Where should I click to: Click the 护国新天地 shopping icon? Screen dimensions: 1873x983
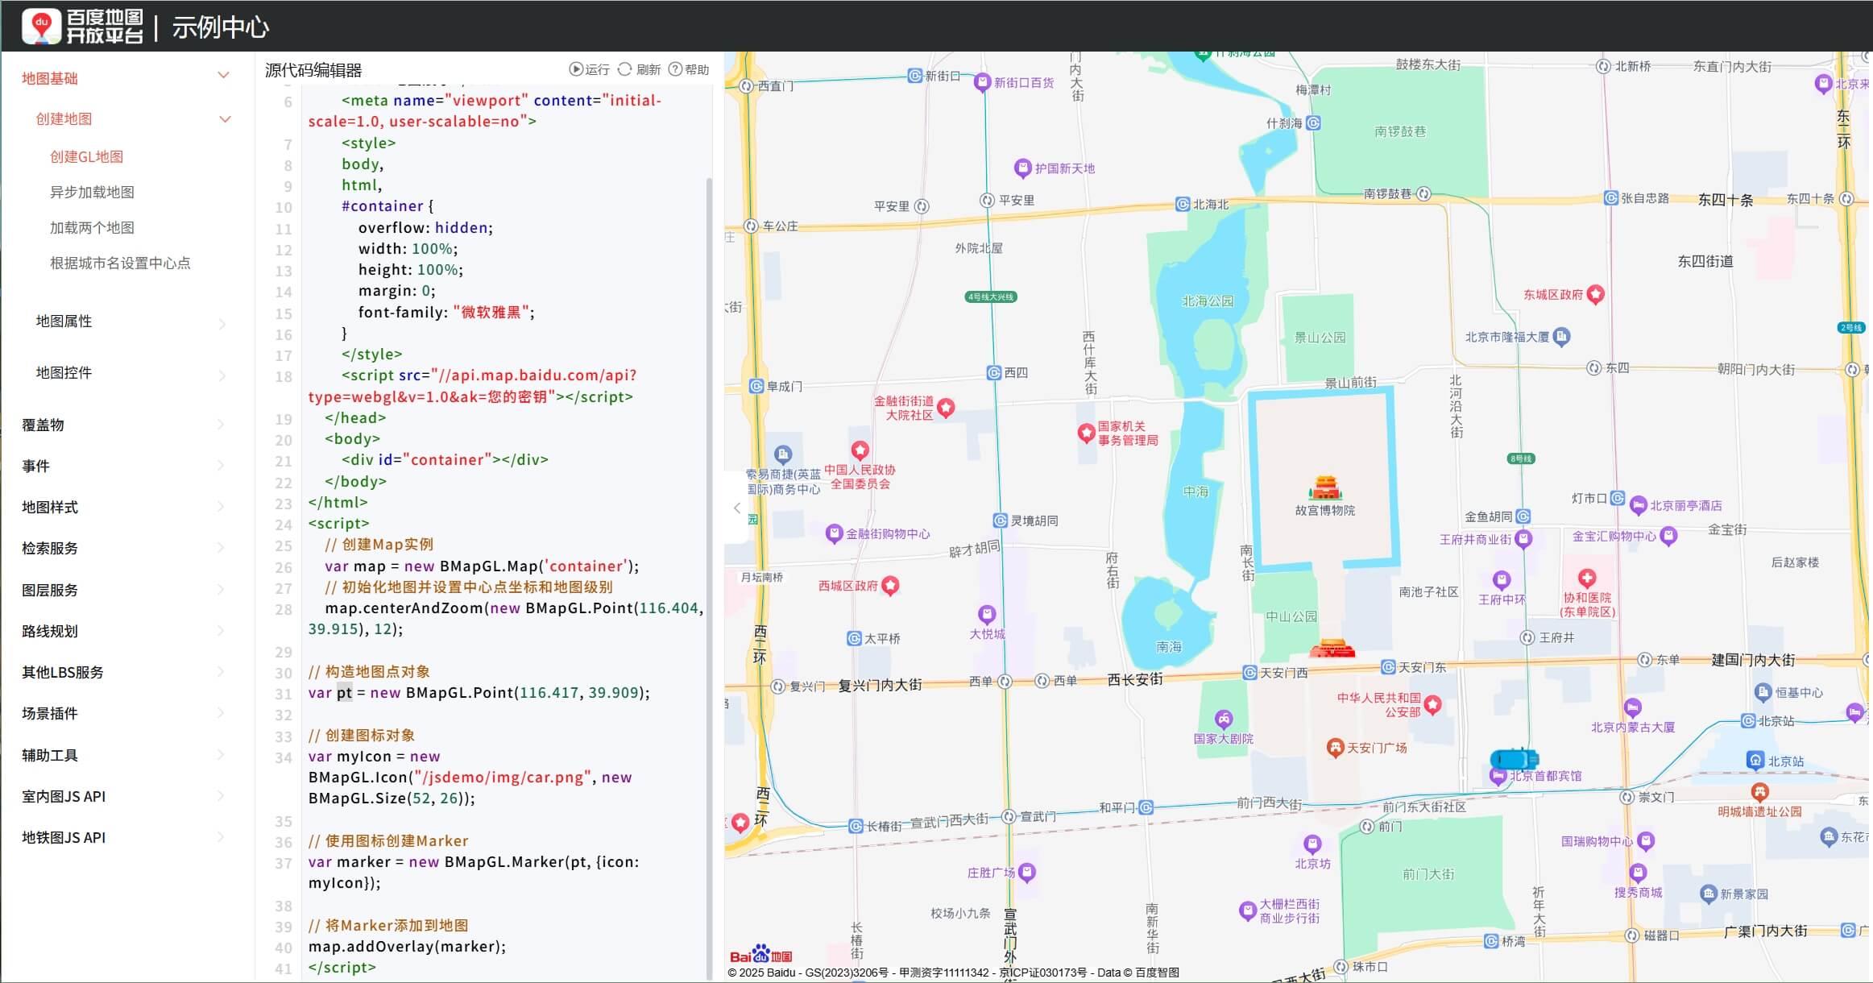[x=1022, y=168]
